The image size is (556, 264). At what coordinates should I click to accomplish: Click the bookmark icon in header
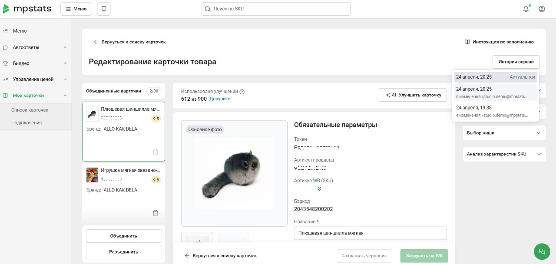pos(104,9)
